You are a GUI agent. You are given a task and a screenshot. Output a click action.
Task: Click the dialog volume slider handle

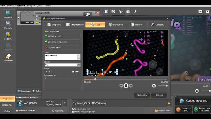(167, 86)
